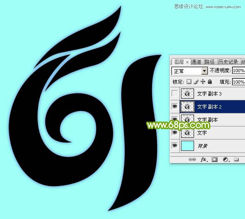Hide the 文字 副本 2 layer
This screenshot has height=219, width=245.
point(175,106)
